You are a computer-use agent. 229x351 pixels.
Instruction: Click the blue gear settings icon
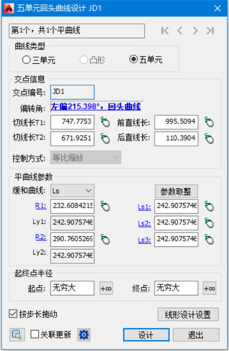84,335
